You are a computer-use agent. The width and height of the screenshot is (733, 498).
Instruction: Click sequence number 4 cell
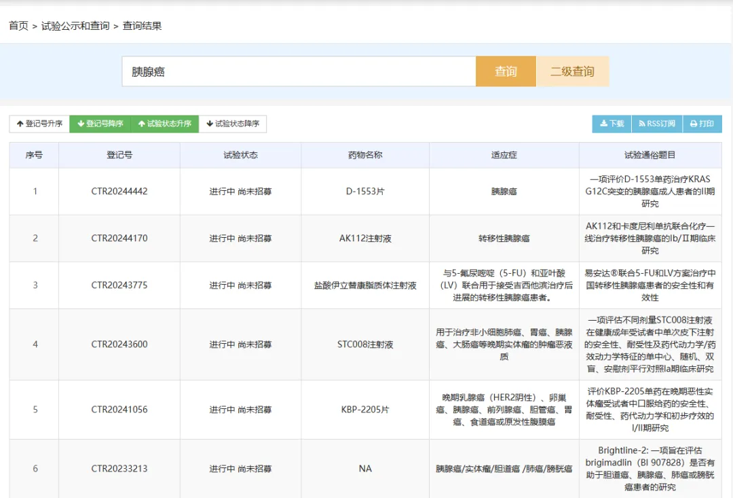[x=35, y=344]
